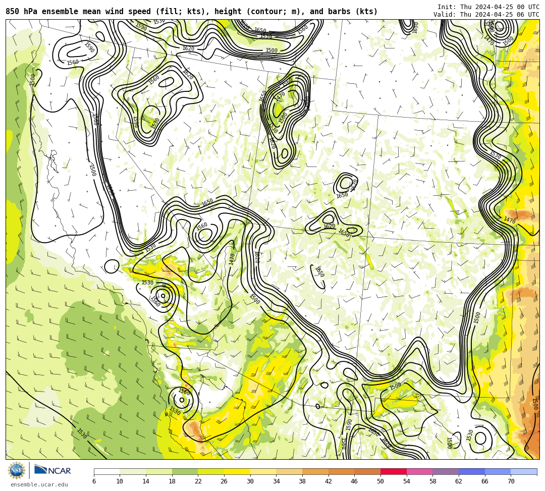Click colorbar tick label 22
This screenshot has width=545, height=491.
198,481
